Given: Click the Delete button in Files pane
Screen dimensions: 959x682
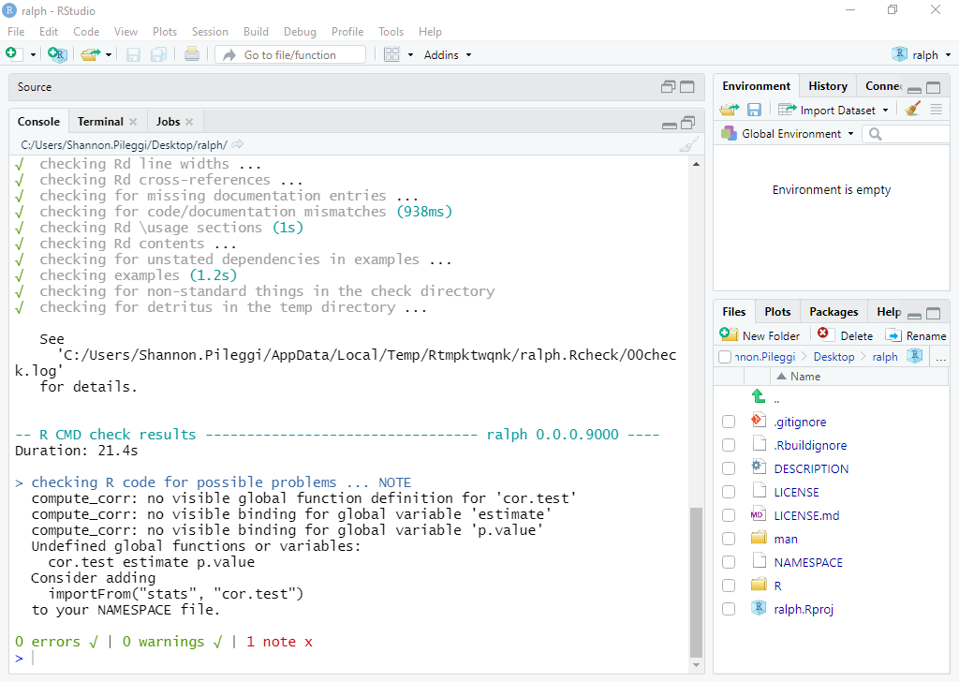Looking at the screenshot, I should (846, 335).
